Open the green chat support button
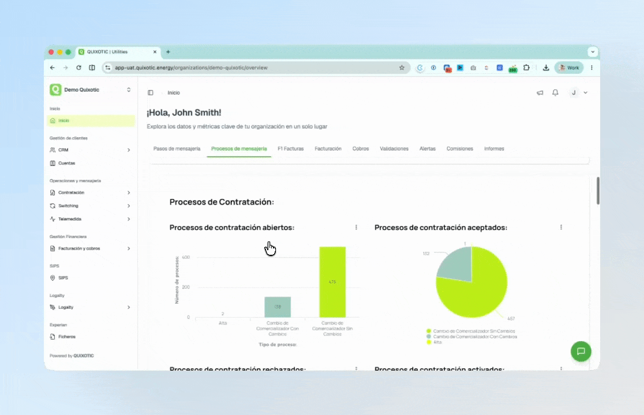Viewport: 644px width, 415px height. pyautogui.click(x=581, y=352)
